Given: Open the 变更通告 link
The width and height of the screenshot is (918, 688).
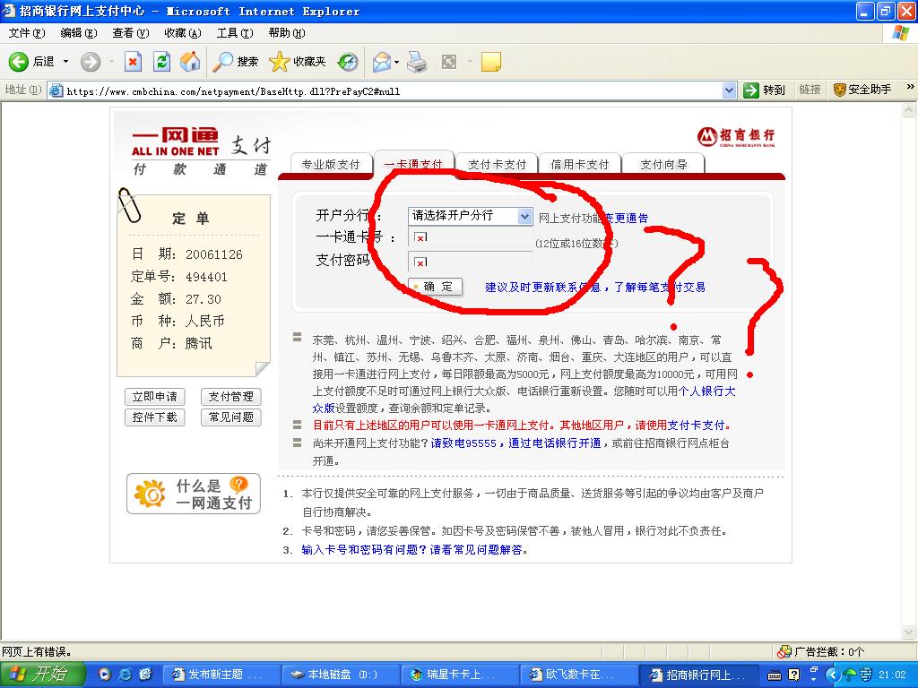Looking at the screenshot, I should pyautogui.click(x=627, y=219).
